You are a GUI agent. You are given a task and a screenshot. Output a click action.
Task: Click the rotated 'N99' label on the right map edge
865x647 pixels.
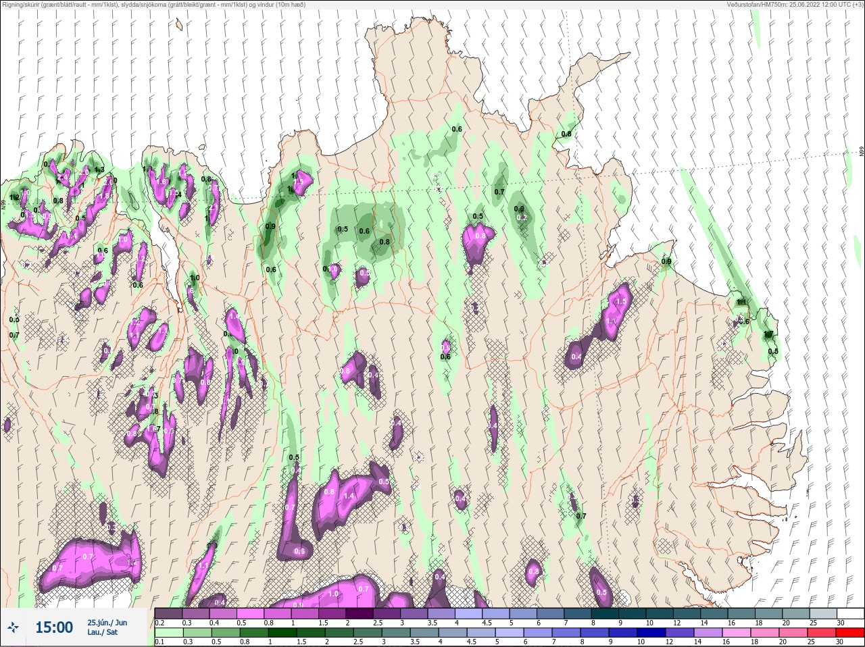pyautogui.click(x=862, y=151)
